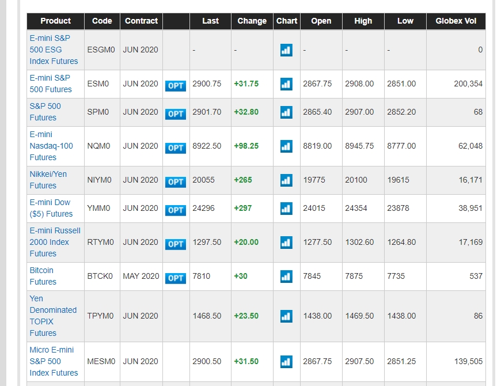501x386 pixels.
Task: Click OPT button for E-mini S&P 500 Futures
Action: [176, 85]
